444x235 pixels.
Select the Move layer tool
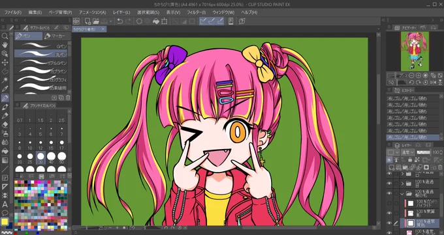tap(5, 62)
